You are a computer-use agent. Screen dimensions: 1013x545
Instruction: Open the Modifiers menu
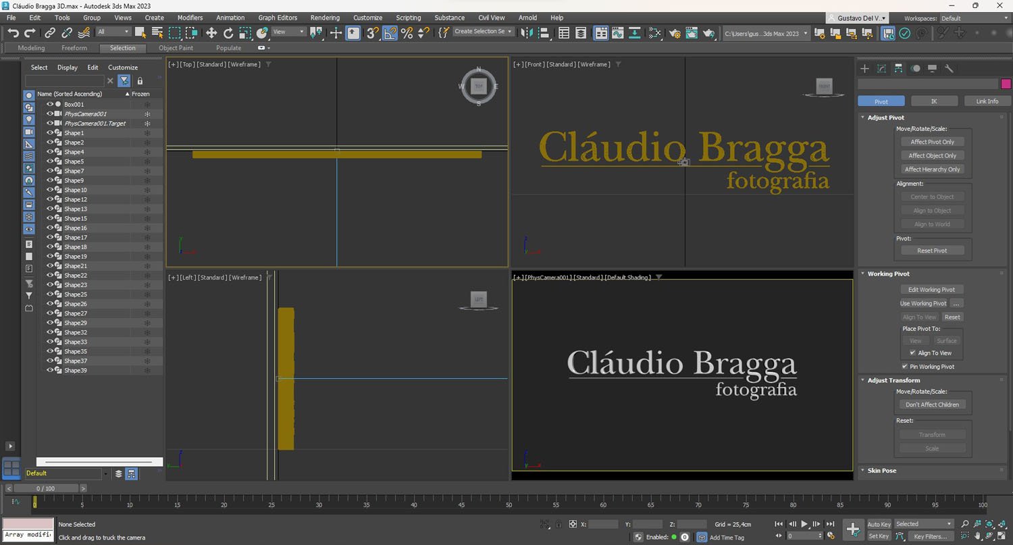click(x=190, y=18)
